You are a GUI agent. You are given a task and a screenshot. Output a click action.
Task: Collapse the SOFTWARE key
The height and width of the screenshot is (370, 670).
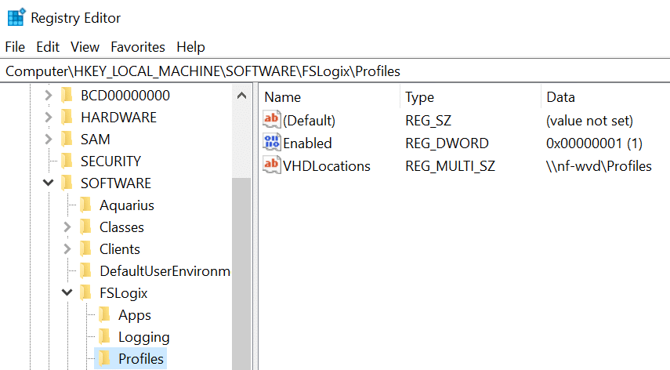click(x=49, y=183)
